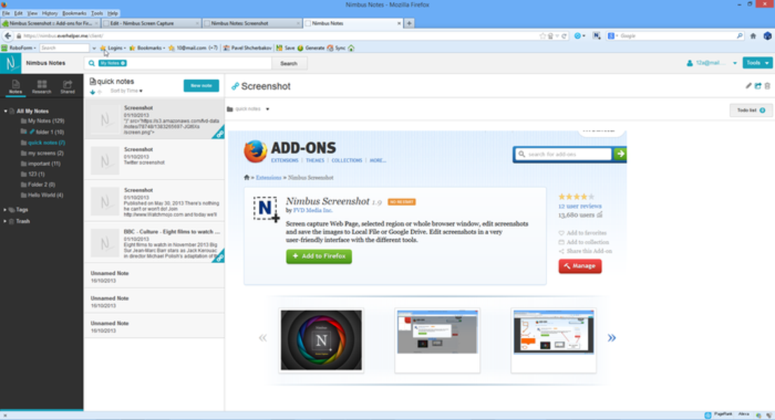Click the red Manage button
Image resolution: width=775 pixels, height=420 pixels.
(x=580, y=266)
